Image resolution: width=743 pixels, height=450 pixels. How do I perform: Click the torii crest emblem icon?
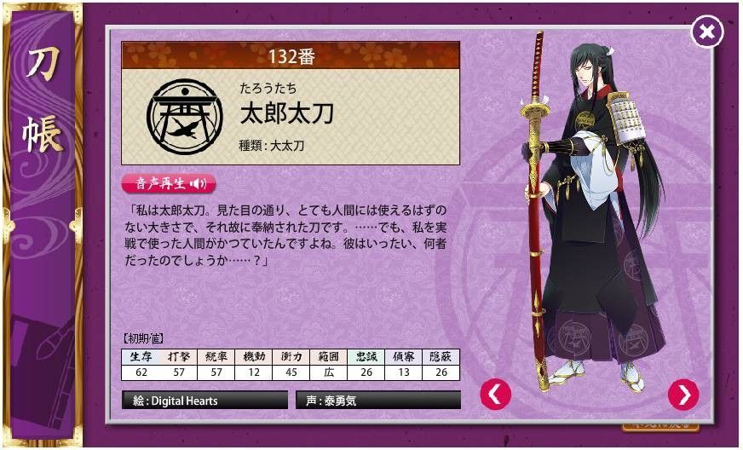pos(184,117)
